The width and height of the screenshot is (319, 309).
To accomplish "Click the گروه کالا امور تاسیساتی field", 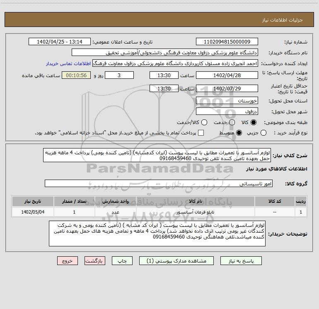I will click(x=159, y=183).
